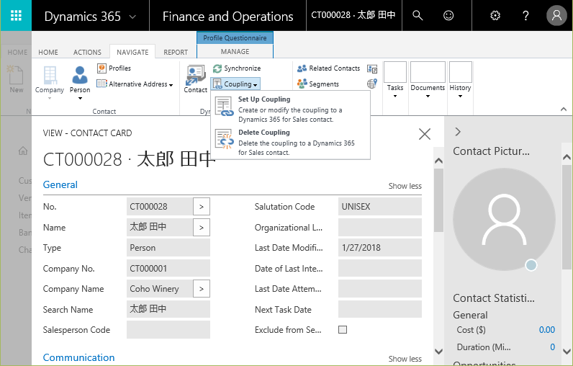Select the NAVIGATE ribbon tab
Viewport: 573px width, 366px height.
click(x=132, y=53)
